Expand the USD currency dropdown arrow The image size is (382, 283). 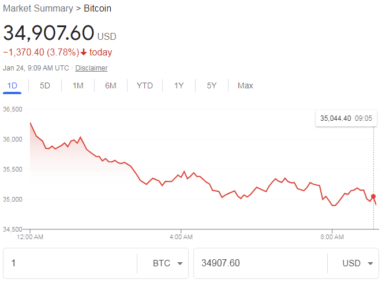coord(370,263)
